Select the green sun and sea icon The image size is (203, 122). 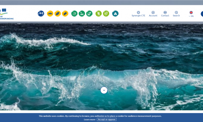click(x=82, y=14)
